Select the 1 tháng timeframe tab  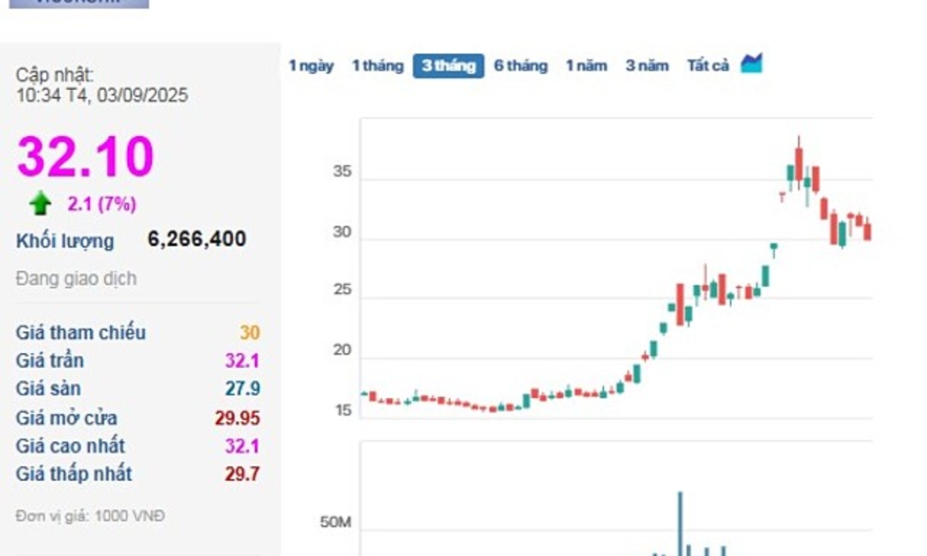click(377, 65)
